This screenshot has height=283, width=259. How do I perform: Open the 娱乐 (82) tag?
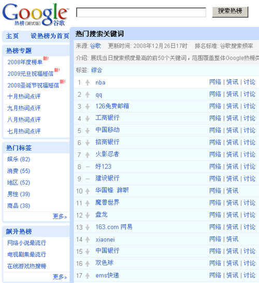(19, 159)
